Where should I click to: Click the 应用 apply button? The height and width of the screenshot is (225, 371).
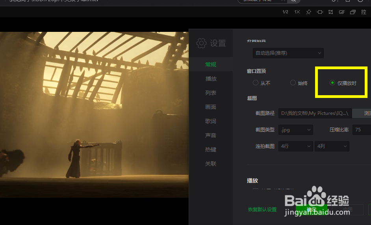[348, 209]
